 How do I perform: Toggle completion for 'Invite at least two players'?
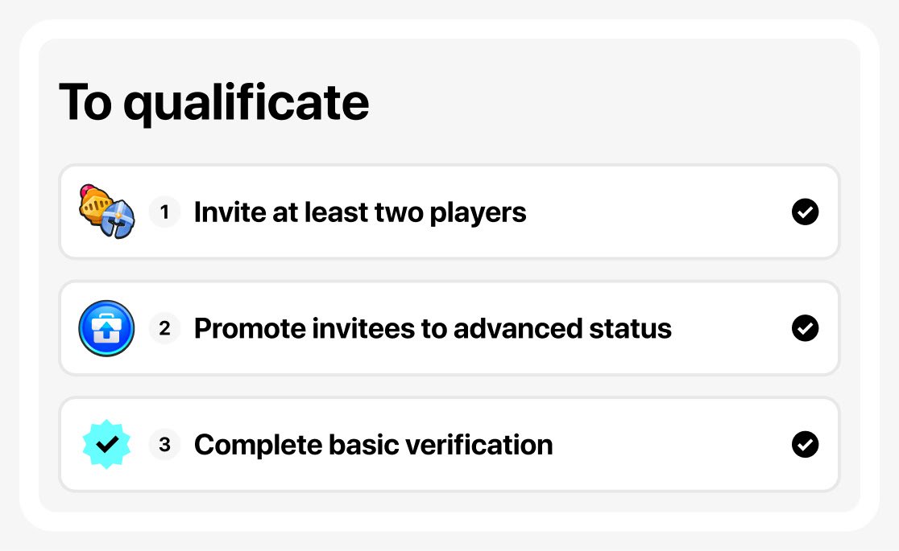point(805,212)
